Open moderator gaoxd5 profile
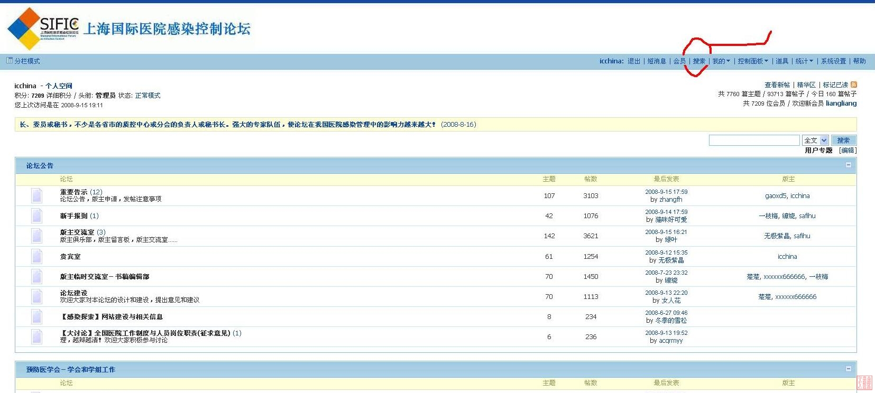Image resolution: width=875 pixels, height=393 pixels. pyautogui.click(x=776, y=195)
